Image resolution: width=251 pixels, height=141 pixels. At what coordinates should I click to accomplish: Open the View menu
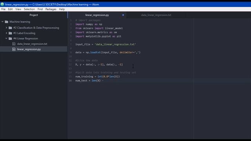click(18, 9)
